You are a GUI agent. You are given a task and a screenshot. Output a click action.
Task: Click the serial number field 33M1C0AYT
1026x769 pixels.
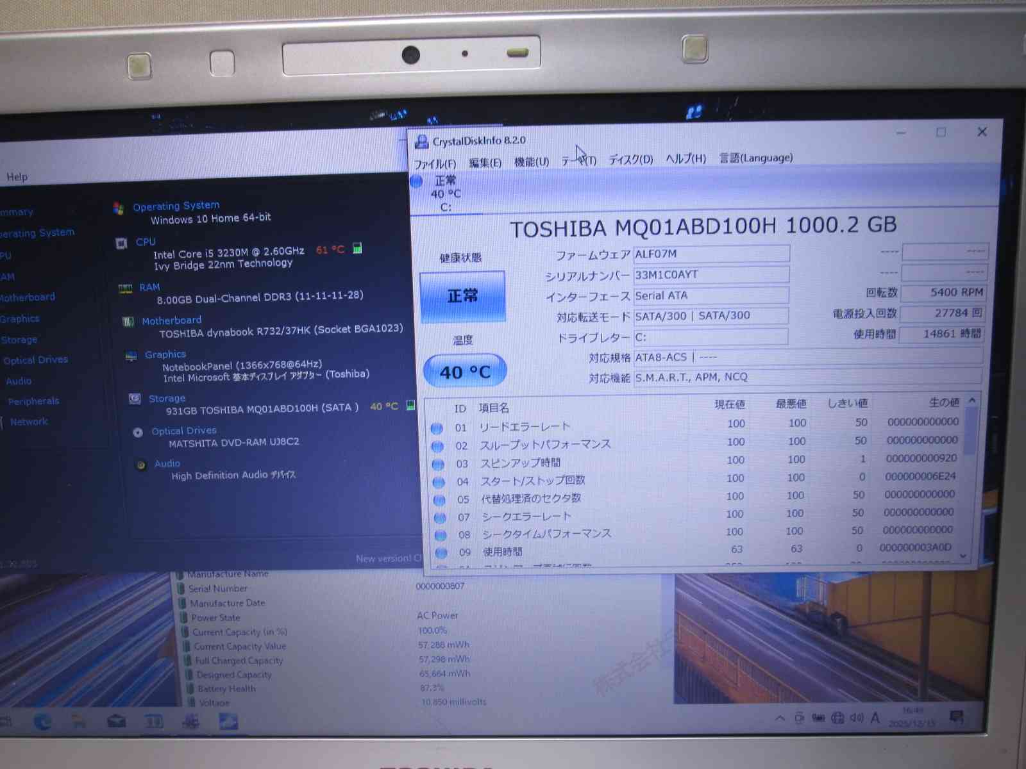click(711, 275)
